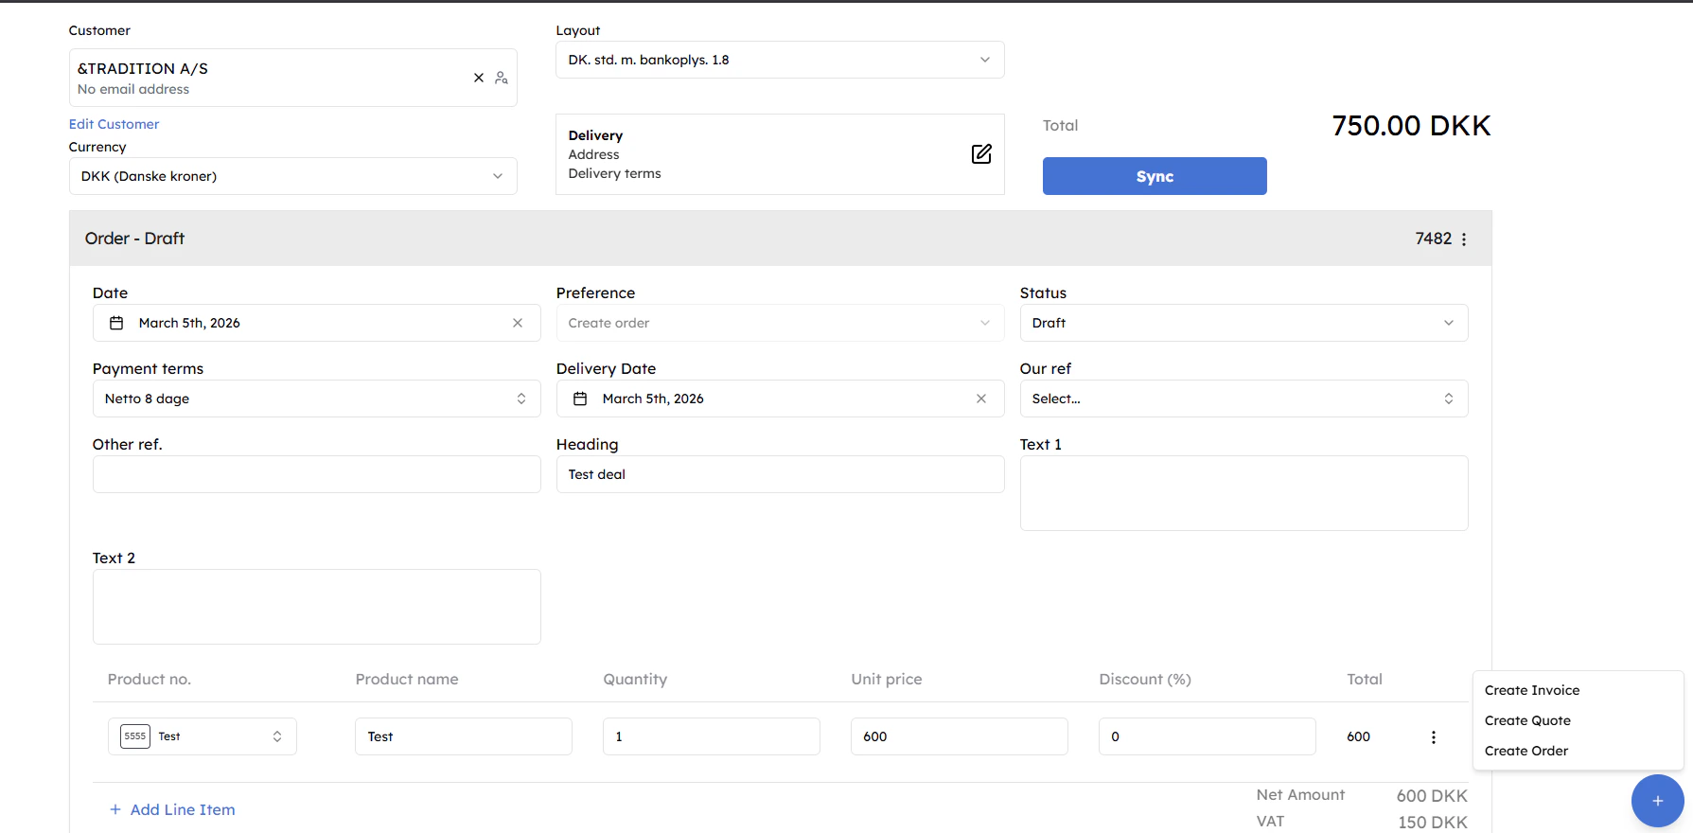This screenshot has height=833, width=1693.
Task: Click the blue plus floating button
Action: tap(1657, 801)
